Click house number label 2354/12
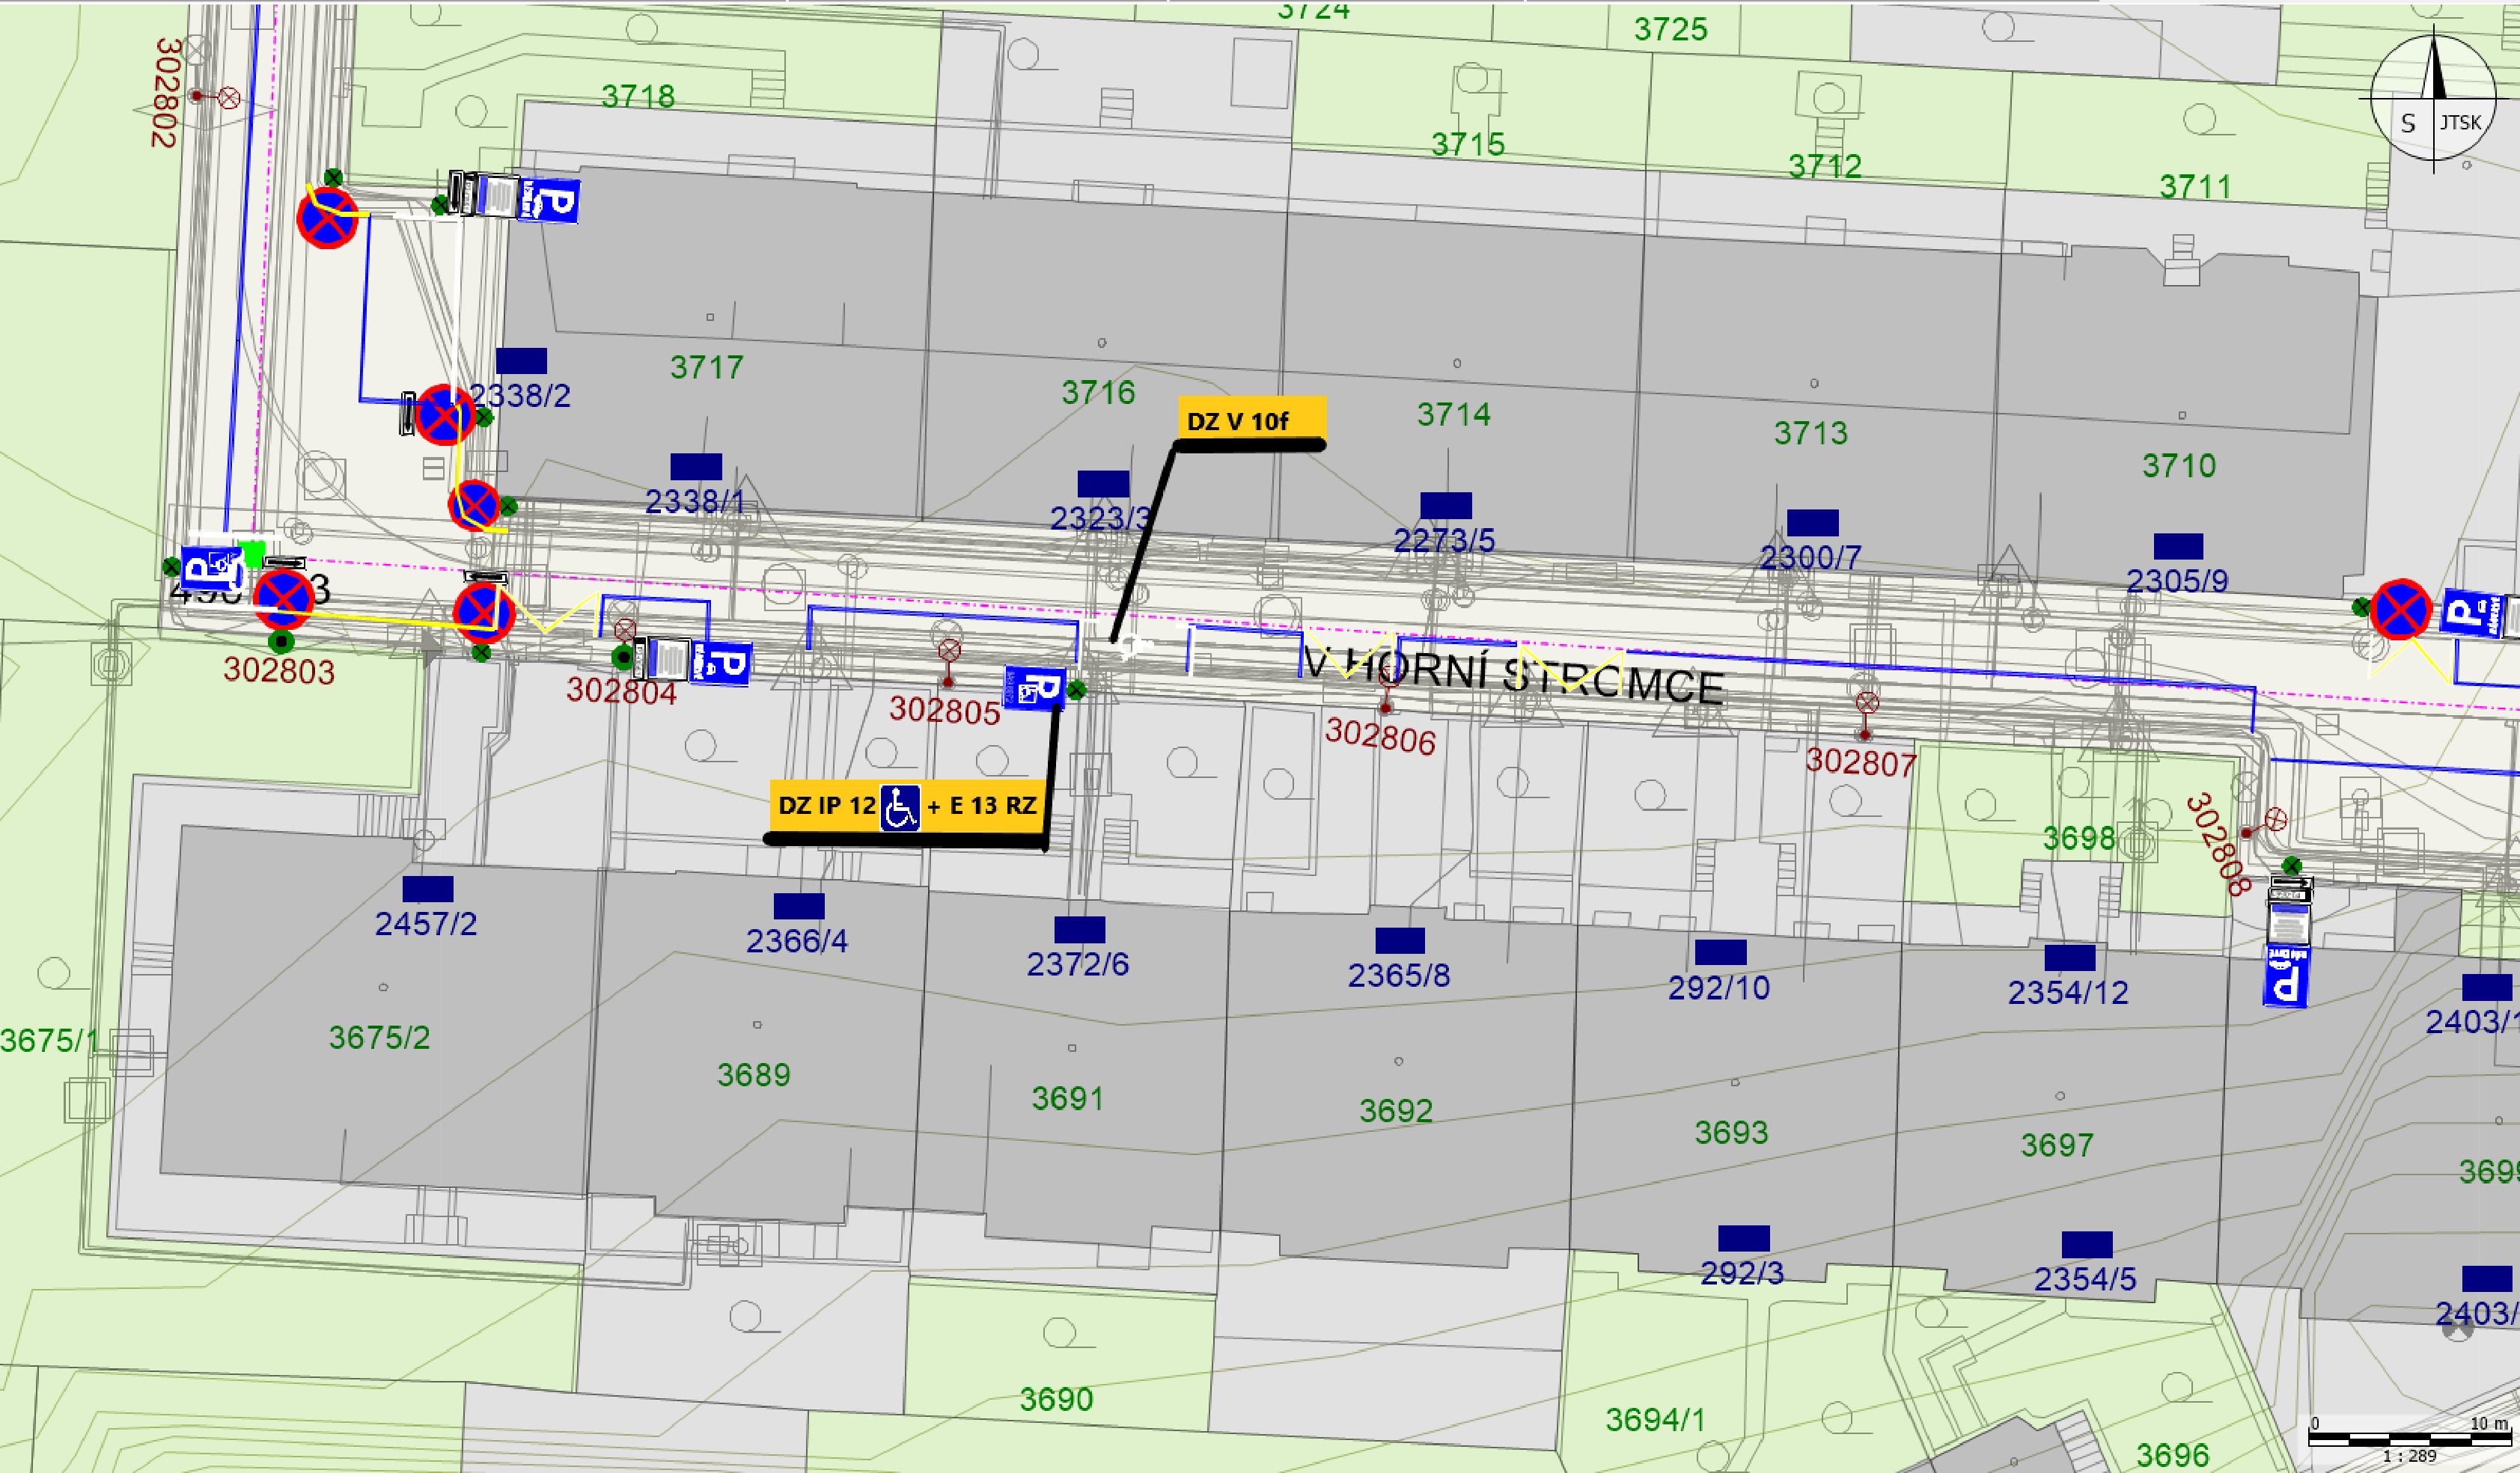Image resolution: width=2520 pixels, height=1473 pixels. (2068, 992)
